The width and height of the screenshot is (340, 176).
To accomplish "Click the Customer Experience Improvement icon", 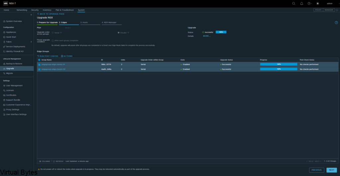I will (4, 105).
